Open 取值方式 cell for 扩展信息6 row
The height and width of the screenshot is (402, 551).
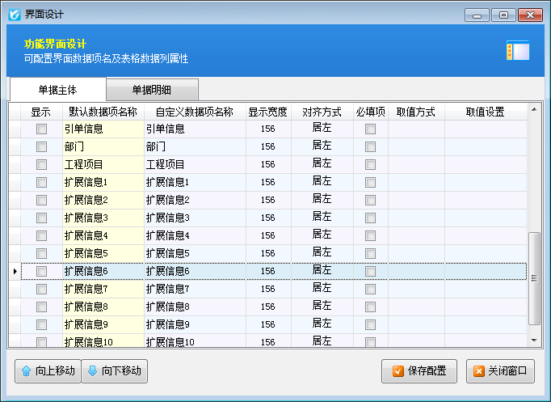coord(416,271)
